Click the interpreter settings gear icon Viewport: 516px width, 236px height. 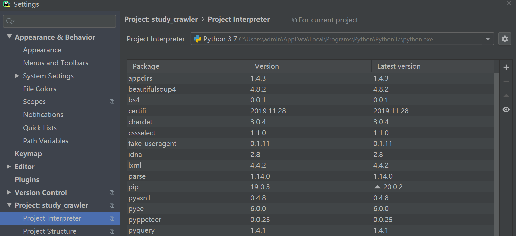[505, 39]
